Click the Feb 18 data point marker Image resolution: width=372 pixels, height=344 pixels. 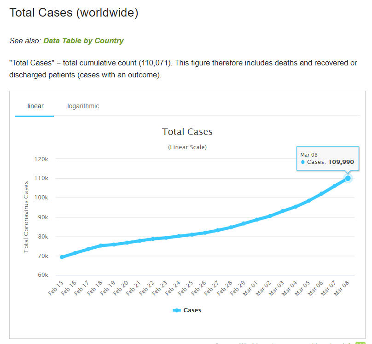click(101, 245)
